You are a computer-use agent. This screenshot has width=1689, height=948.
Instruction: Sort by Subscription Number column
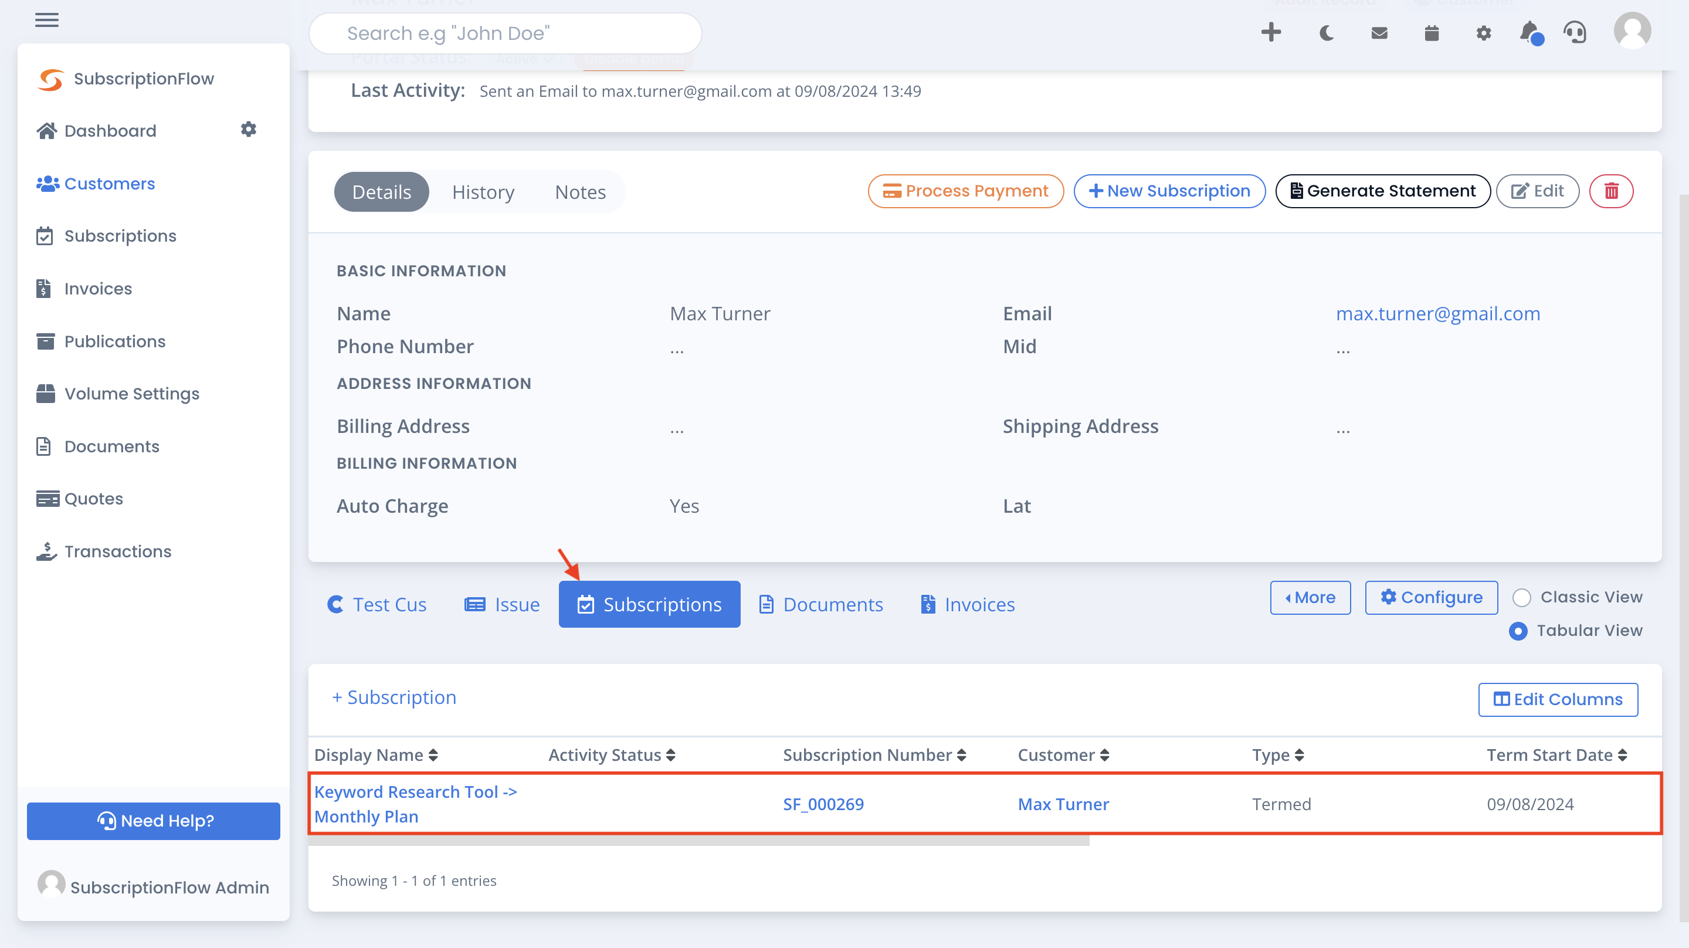pyautogui.click(x=874, y=754)
